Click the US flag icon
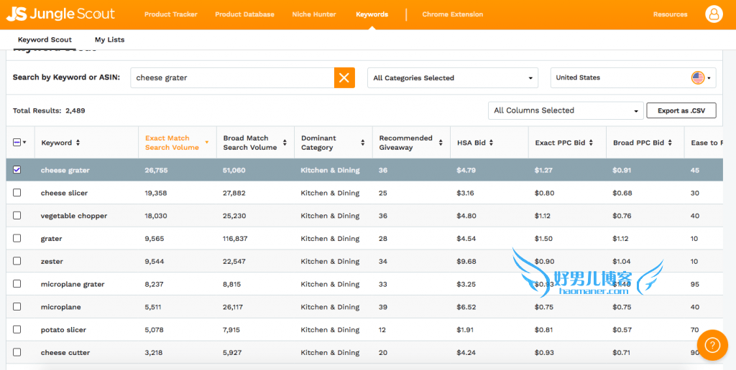The width and height of the screenshot is (736, 370). click(698, 77)
